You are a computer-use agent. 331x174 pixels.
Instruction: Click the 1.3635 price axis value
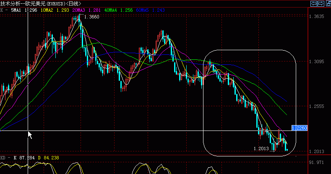316,16
